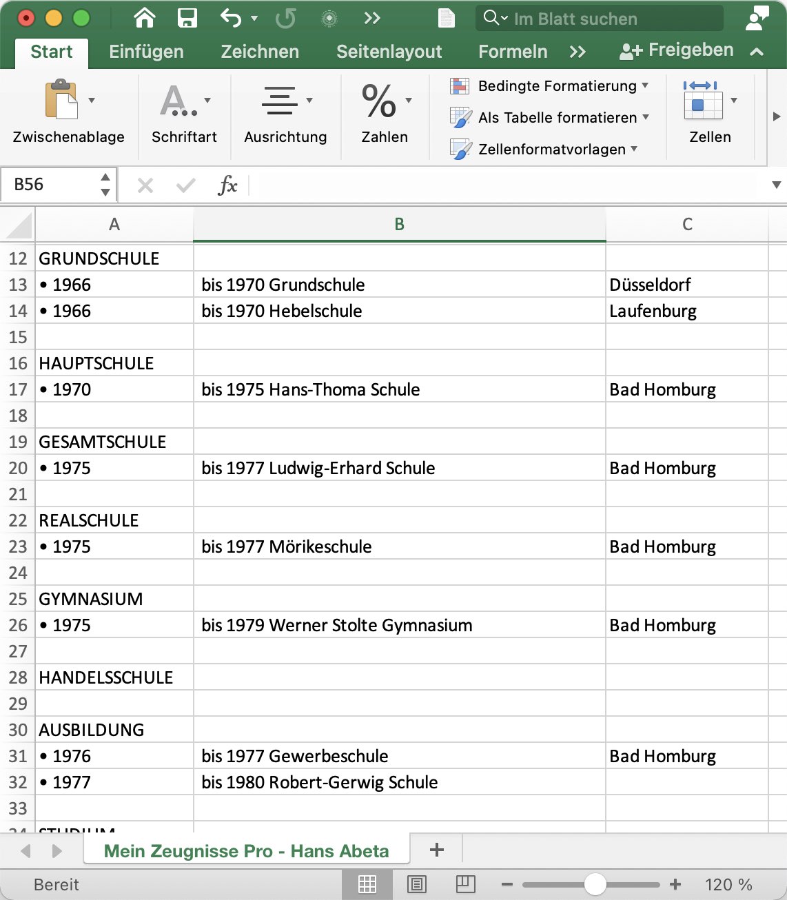Viewport: 787px width, 900px height.
Task: Show more quick access toolbar commands
Action: coord(372,18)
